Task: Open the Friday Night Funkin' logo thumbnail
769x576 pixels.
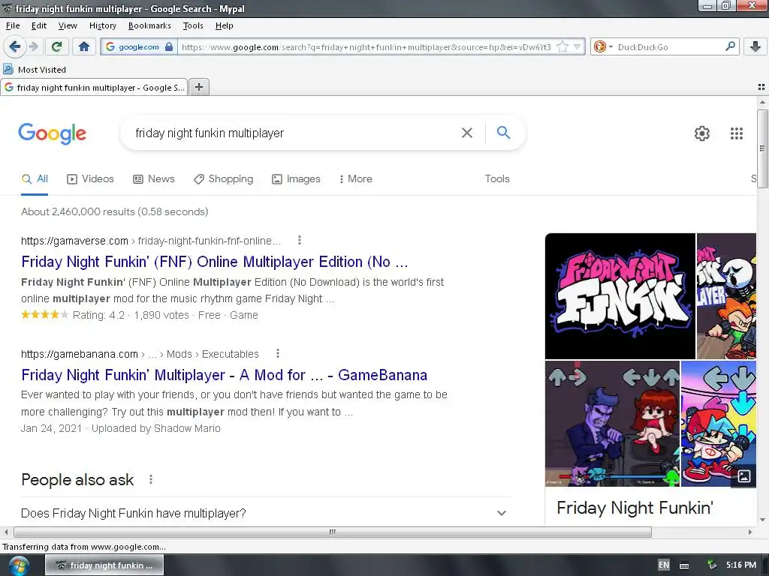Action: 620,295
